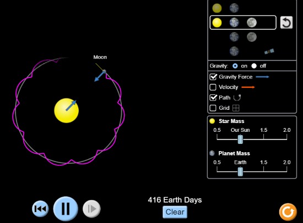Restore default positions with the undo arrow icon
The height and width of the screenshot is (223, 303).
point(286,23)
